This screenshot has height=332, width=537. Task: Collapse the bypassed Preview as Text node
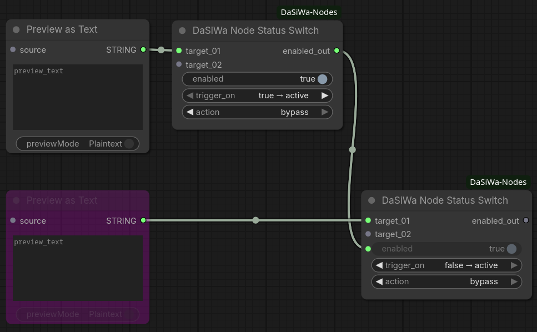pyautogui.click(x=16, y=200)
